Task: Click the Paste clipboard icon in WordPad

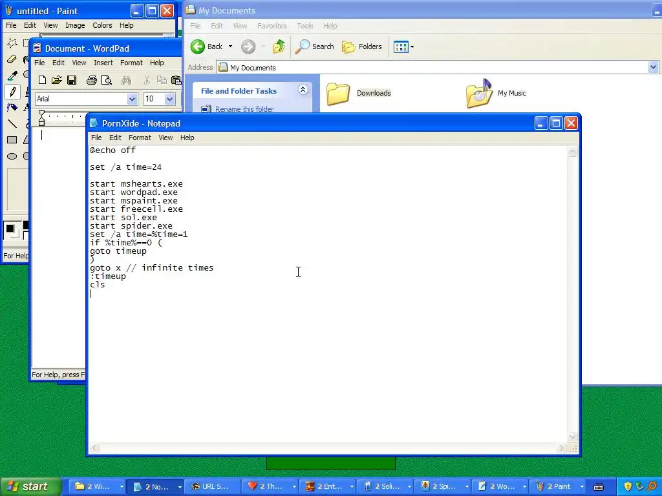Action: (176, 79)
